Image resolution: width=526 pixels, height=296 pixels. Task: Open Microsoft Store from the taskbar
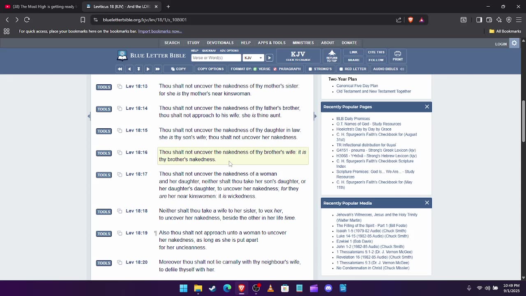pyautogui.click(x=285, y=288)
